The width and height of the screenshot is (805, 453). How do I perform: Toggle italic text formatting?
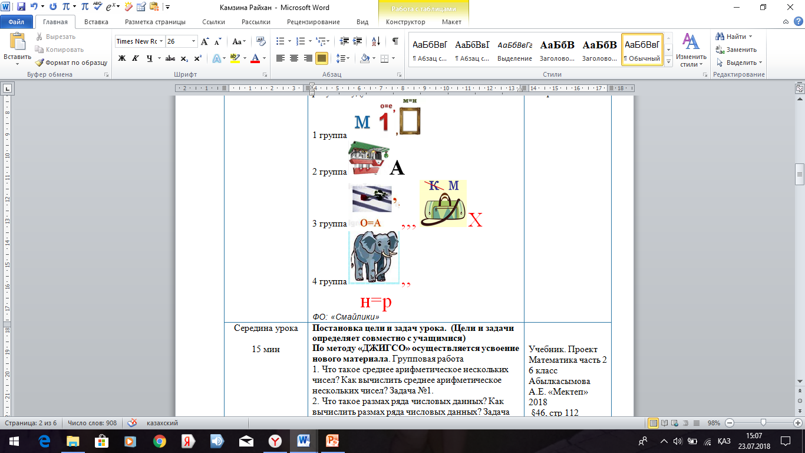136,58
